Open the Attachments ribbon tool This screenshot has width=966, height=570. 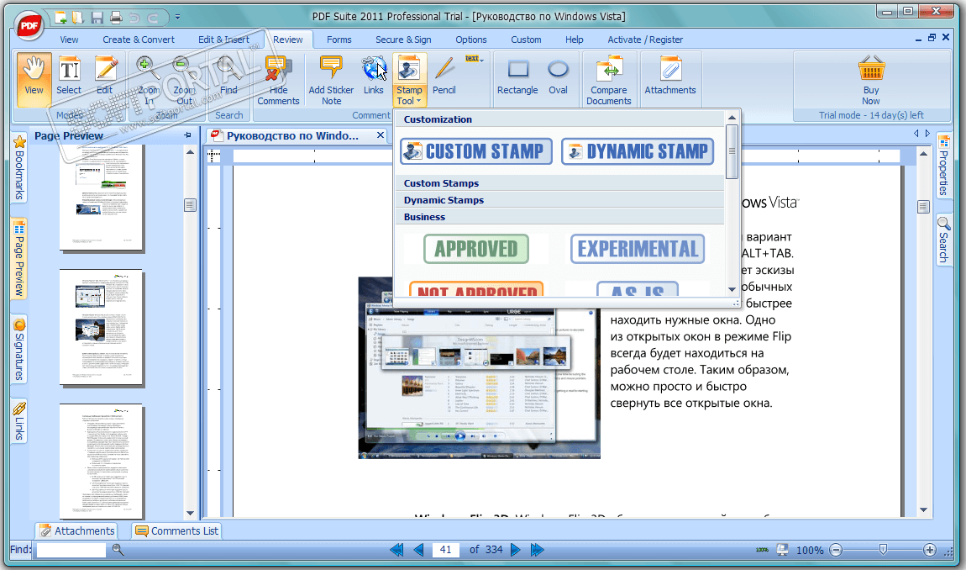pyautogui.click(x=670, y=77)
